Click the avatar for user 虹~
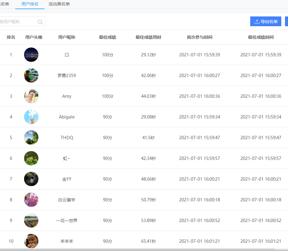Viewport: 288px width, 251px height. coord(31,158)
